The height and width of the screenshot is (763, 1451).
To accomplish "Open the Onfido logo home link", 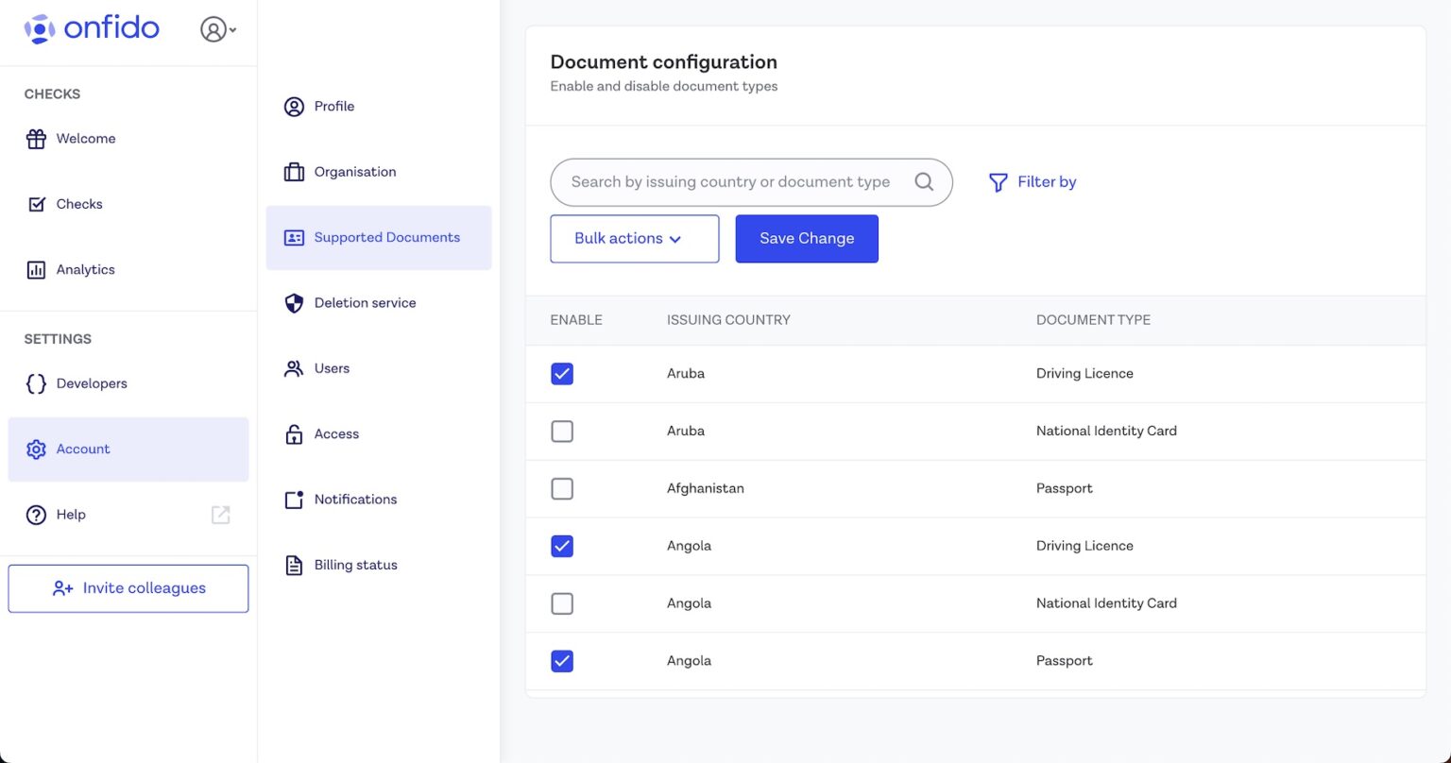I will point(92,28).
